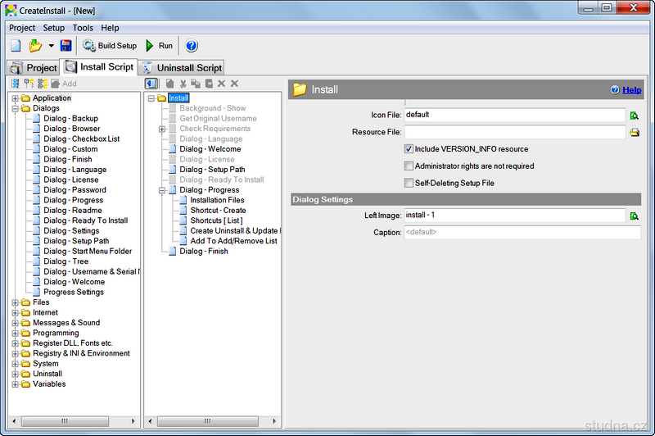
Task: Click the grey document icon in script toolbar
Action: point(169,84)
